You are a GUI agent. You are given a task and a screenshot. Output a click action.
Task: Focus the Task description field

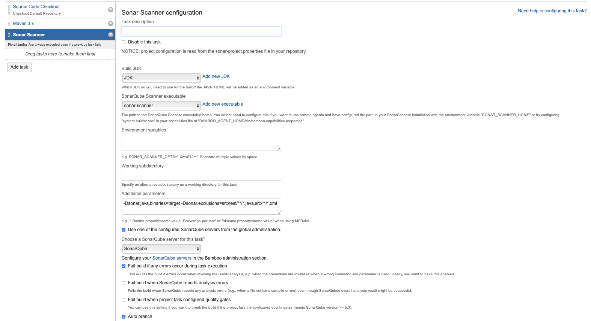tap(201, 31)
